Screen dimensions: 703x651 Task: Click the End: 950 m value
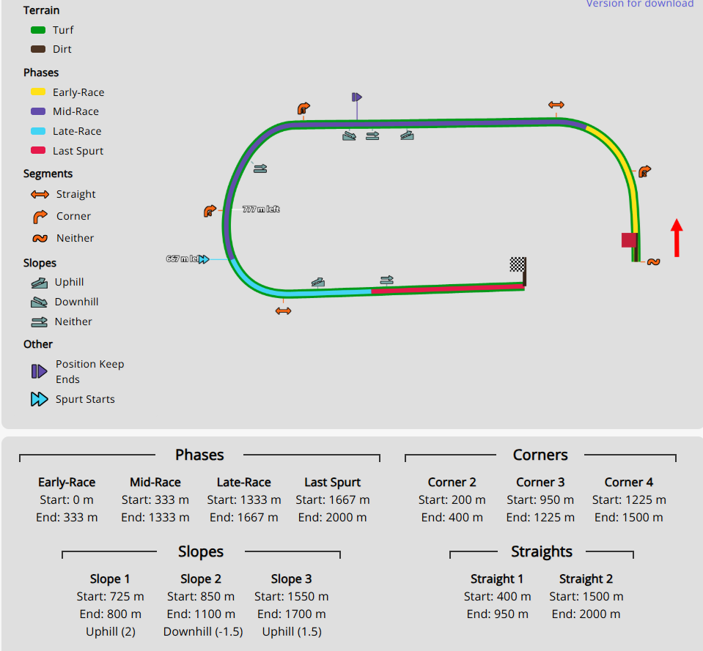[x=497, y=614]
